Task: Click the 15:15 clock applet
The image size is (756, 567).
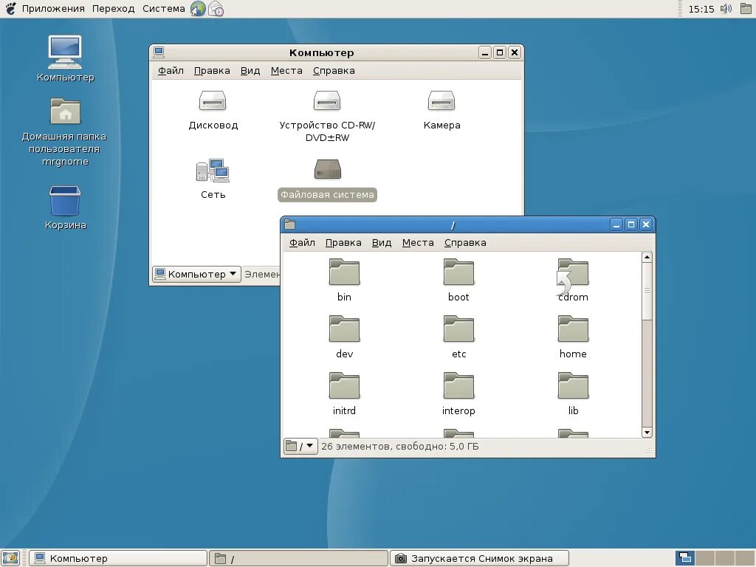Action: (701, 9)
